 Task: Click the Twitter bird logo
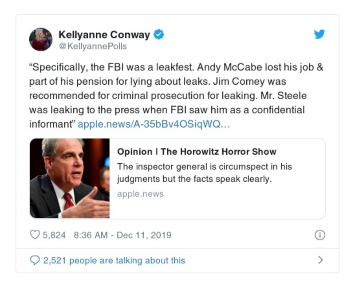click(x=319, y=35)
